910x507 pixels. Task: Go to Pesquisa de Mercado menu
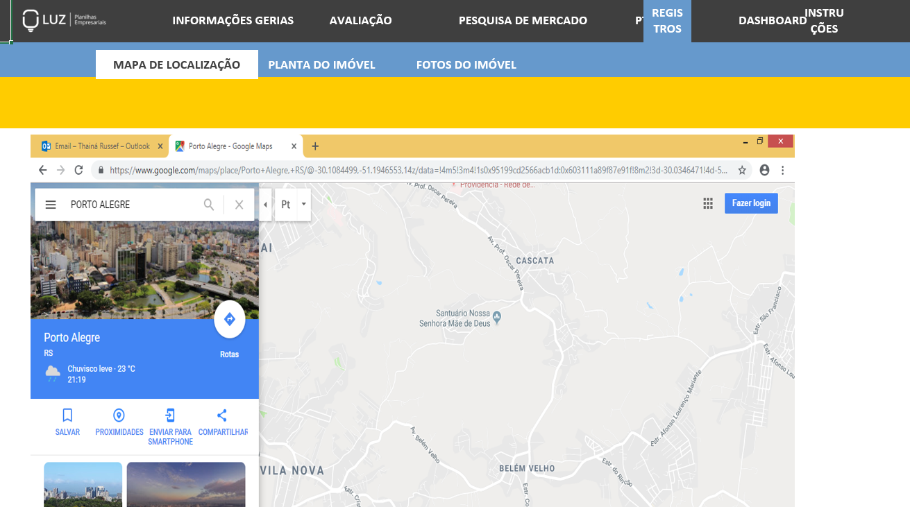click(x=523, y=21)
